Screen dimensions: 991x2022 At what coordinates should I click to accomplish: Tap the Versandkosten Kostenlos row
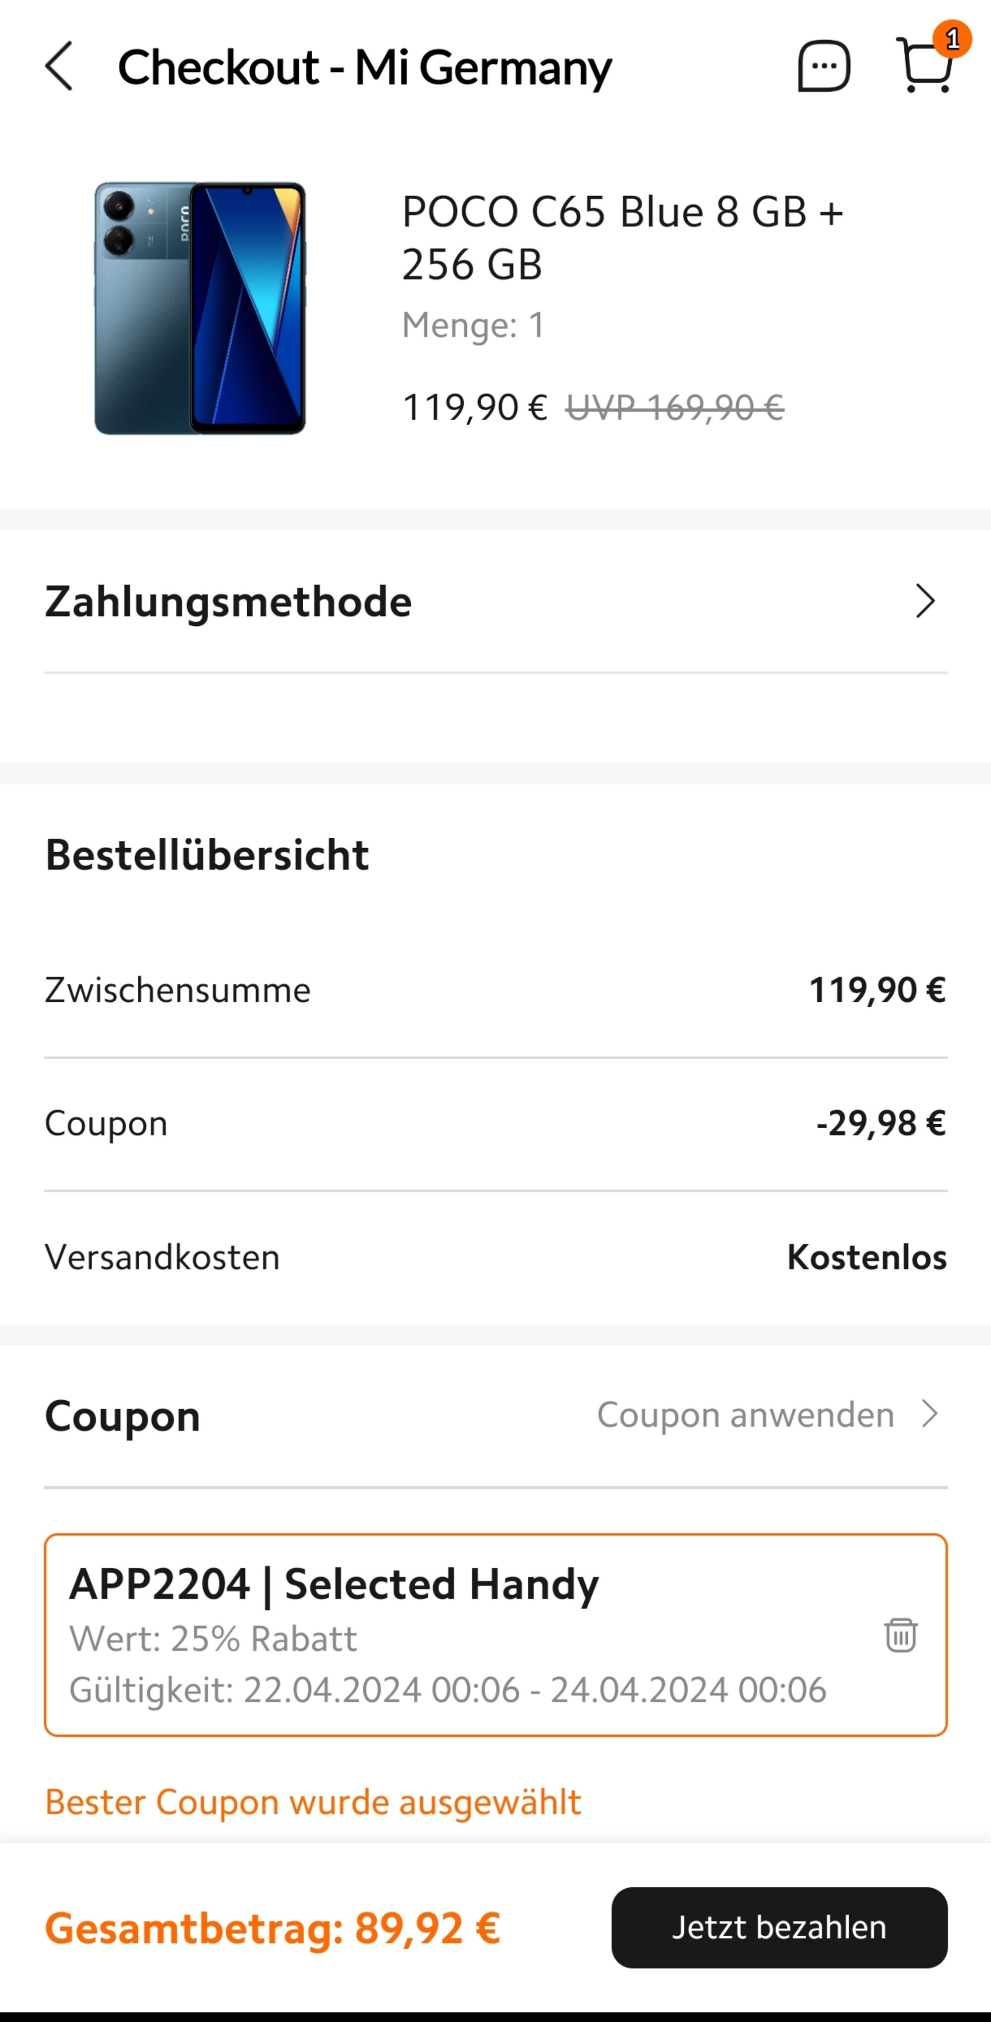[x=495, y=1257]
